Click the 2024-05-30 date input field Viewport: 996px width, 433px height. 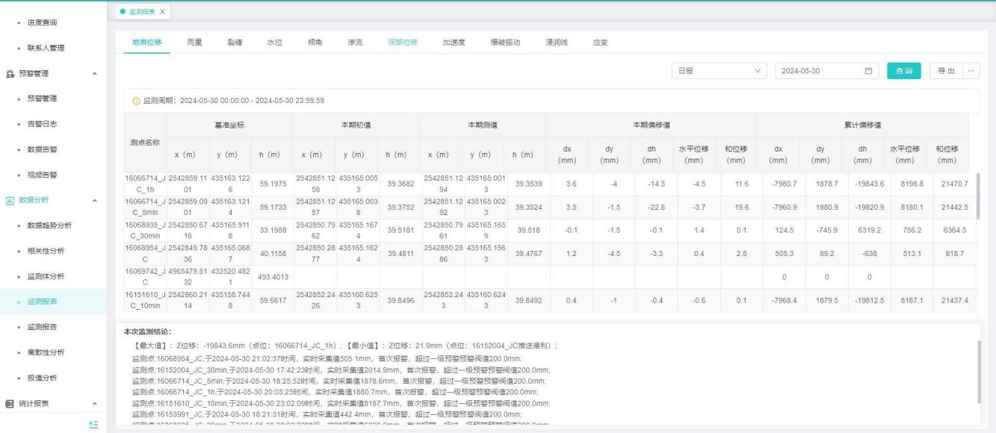point(818,70)
